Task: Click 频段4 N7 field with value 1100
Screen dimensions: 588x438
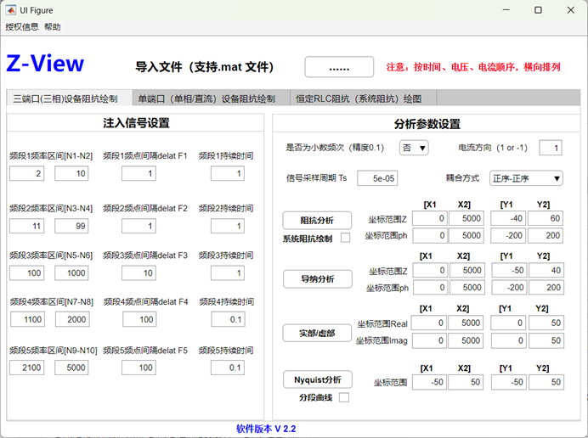Action: (x=27, y=319)
